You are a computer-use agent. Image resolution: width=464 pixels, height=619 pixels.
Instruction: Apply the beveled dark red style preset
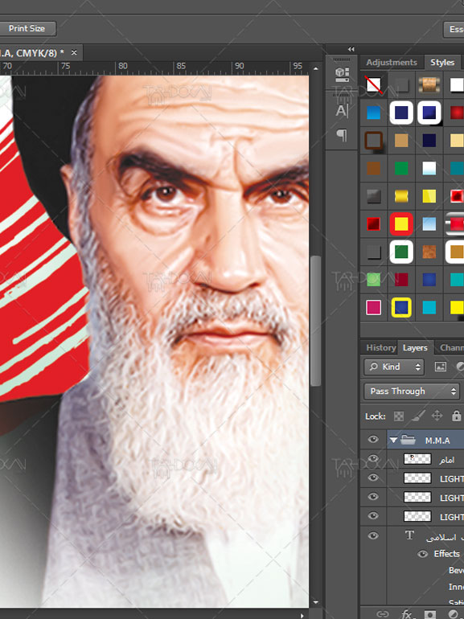[374, 223]
